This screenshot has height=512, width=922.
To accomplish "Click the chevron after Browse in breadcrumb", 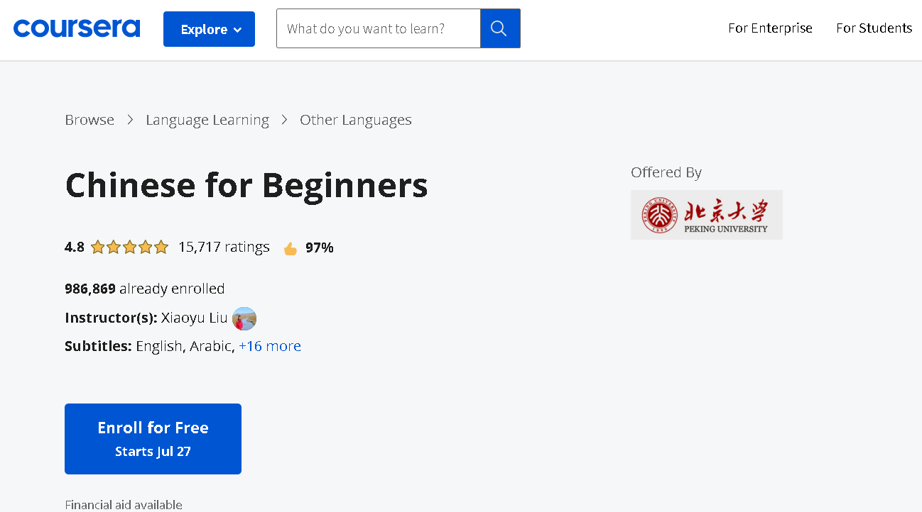I will pos(130,120).
